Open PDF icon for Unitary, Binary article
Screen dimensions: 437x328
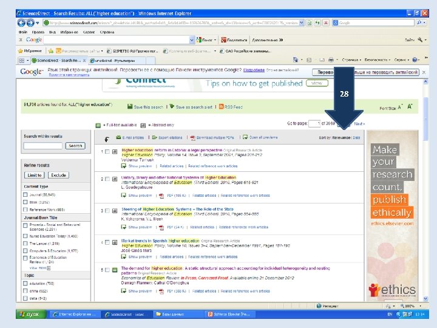point(161,196)
